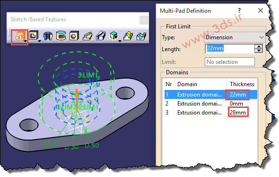The width and height of the screenshot is (279, 177).
Task: Pick the Slot tool icon
Action: [x=101, y=36]
